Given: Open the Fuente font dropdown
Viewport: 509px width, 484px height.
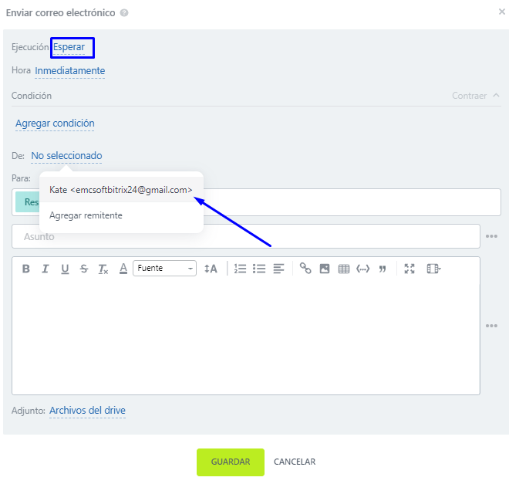Looking at the screenshot, I should (x=165, y=269).
